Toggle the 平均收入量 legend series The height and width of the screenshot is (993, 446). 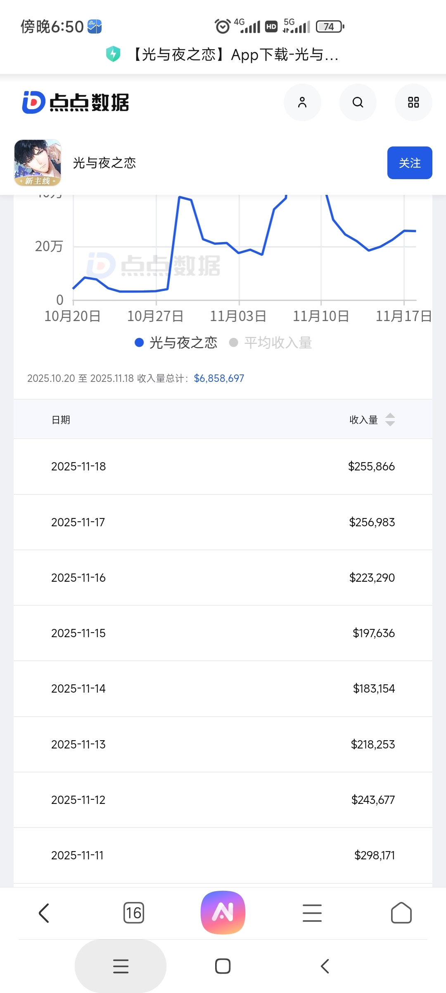(271, 343)
